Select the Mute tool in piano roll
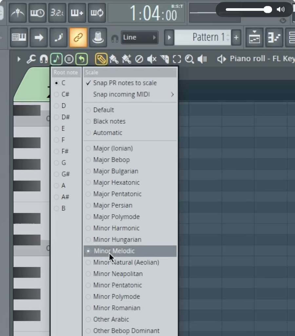Image resolution: width=295 pixels, height=336 pixels. coord(151,59)
